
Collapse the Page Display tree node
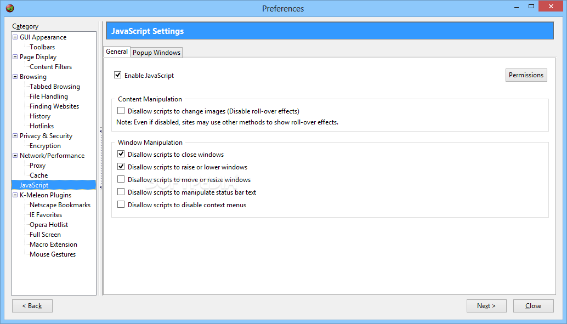point(15,57)
